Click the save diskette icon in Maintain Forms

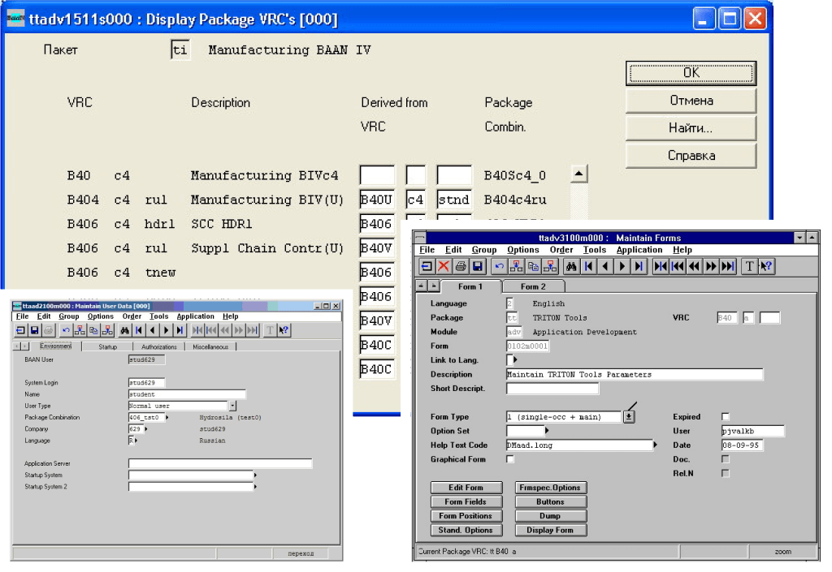click(478, 266)
